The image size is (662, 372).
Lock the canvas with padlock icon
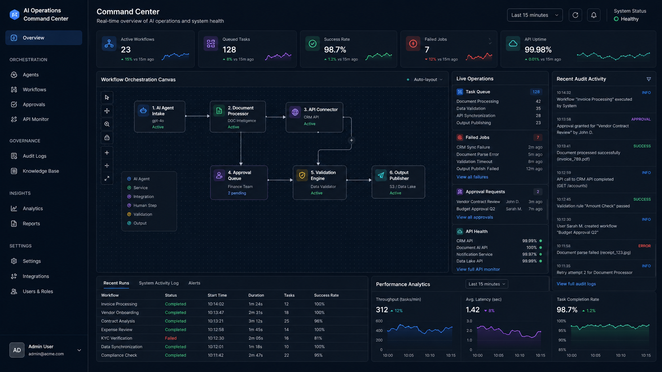coord(107,138)
